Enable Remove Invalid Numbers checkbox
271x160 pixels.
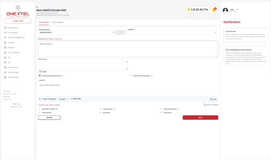[131, 75]
